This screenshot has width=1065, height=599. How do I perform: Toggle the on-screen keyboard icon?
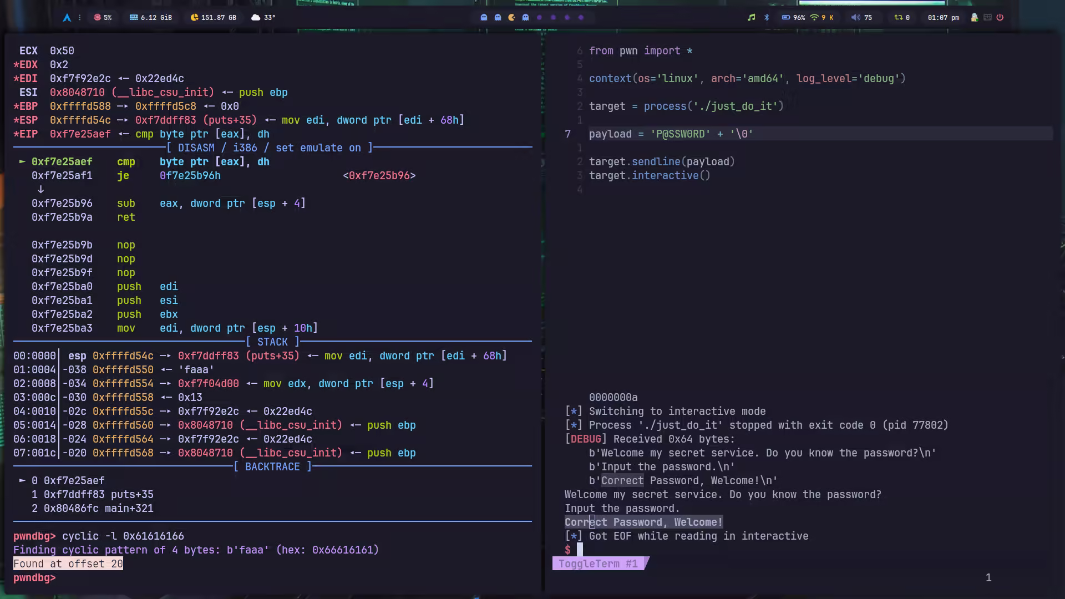(x=987, y=17)
